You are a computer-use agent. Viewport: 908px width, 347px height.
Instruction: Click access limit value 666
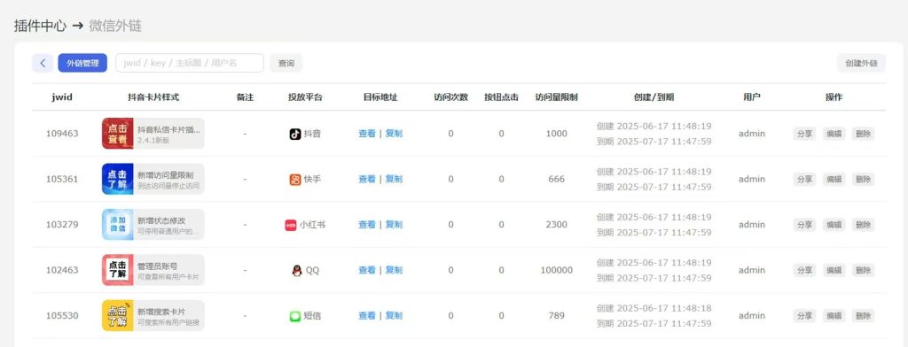(x=557, y=180)
